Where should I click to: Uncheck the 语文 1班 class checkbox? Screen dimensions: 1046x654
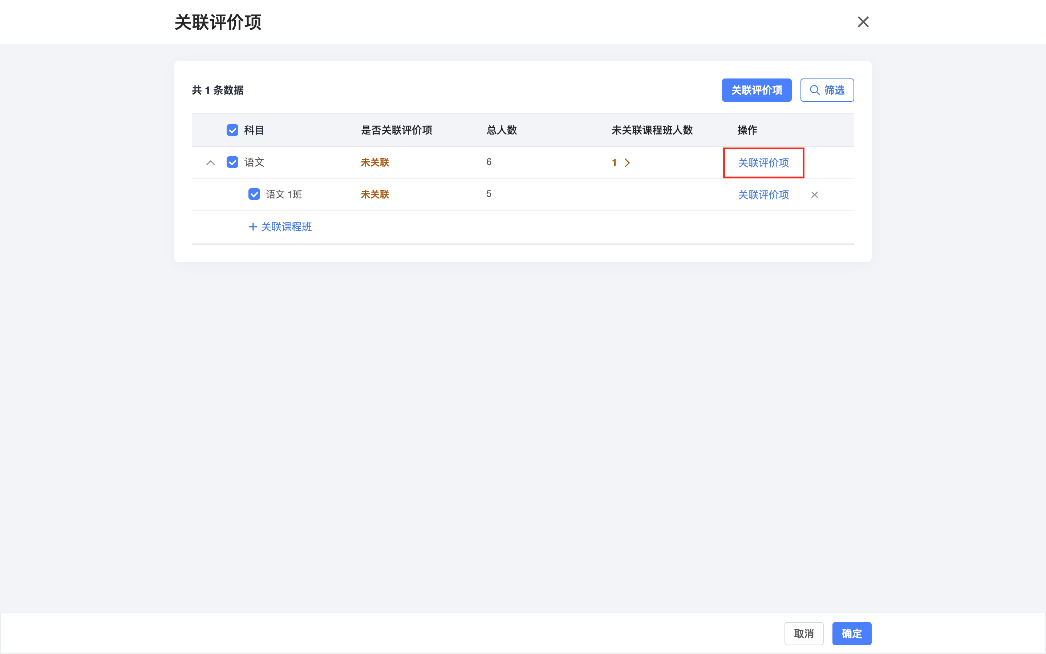[254, 194]
